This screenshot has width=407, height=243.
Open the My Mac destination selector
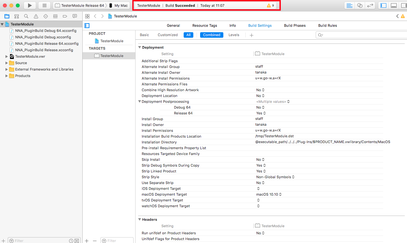pos(119,5)
